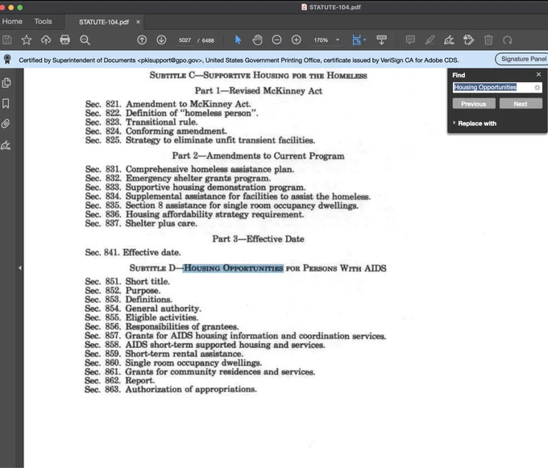Click Sec. 852 Purpose line
Viewport: 548px width, 468px height.
(122, 291)
